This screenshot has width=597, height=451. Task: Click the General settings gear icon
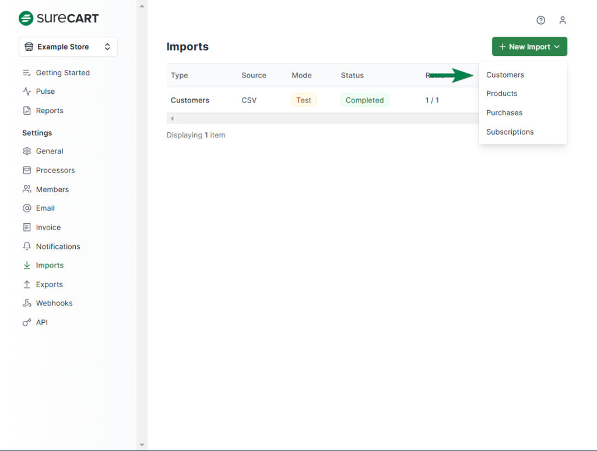point(27,151)
